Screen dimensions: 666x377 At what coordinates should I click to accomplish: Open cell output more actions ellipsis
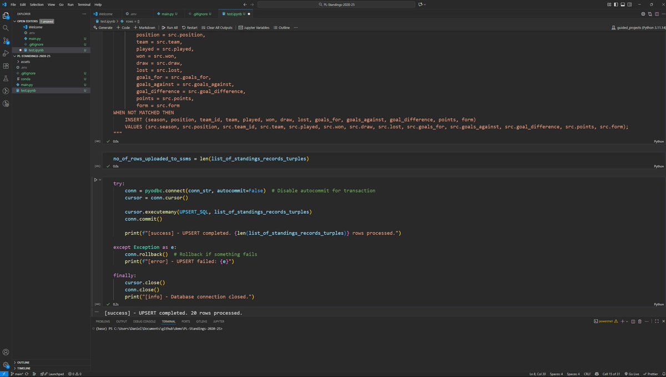tap(97, 313)
